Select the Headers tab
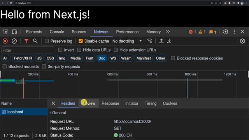The height and width of the screenshot is (140, 249). 68,103
